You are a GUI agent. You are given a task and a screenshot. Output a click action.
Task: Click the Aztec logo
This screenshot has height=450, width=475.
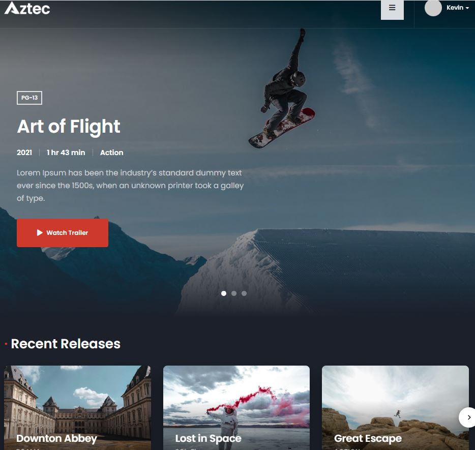pyautogui.click(x=27, y=8)
